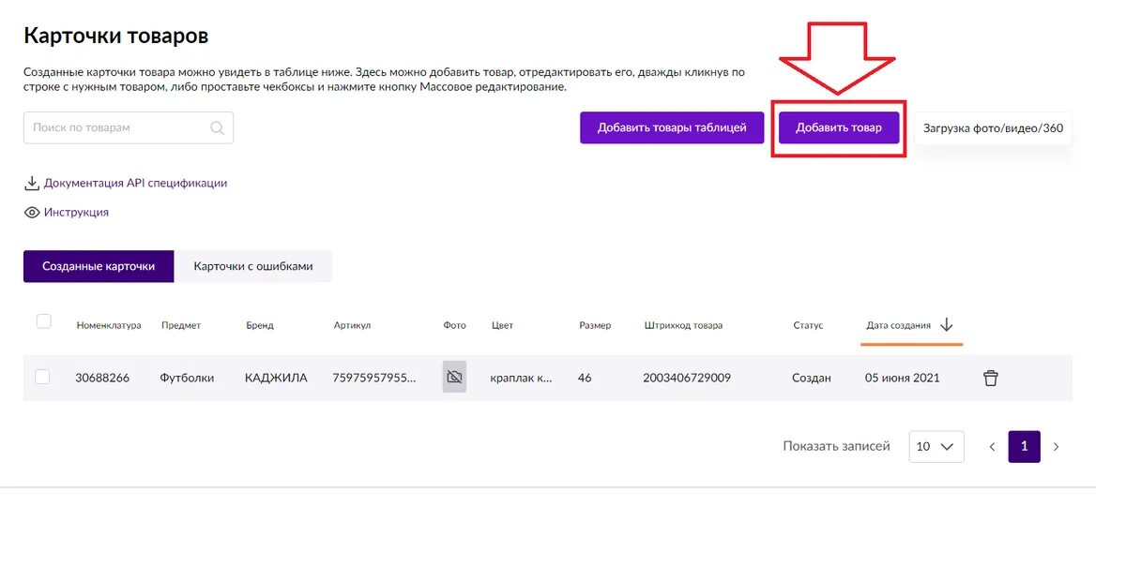Click the no-photo icon in row 30688266
1126x565 pixels.
pyautogui.click(x=454, y=377)
